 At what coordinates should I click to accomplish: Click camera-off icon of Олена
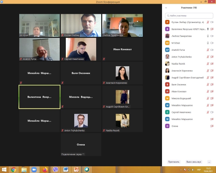[212, 126]
